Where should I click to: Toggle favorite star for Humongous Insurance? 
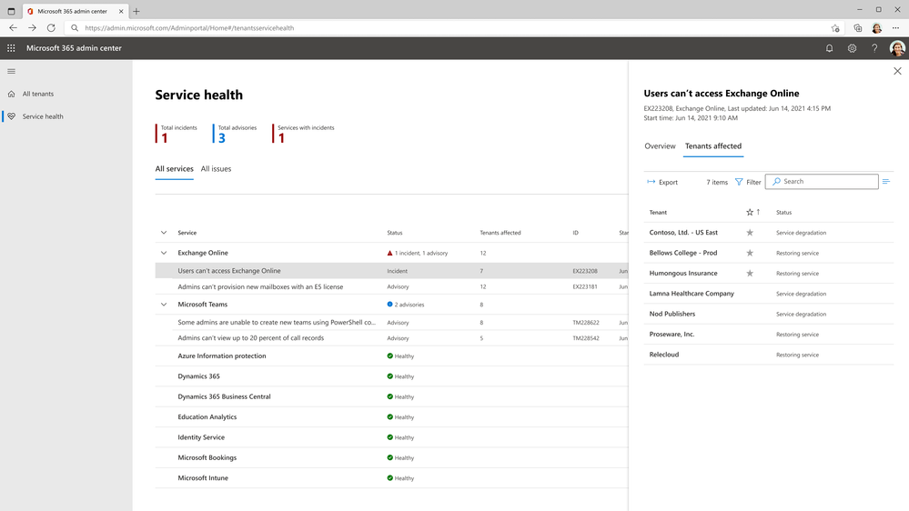[x=750, y=273]
